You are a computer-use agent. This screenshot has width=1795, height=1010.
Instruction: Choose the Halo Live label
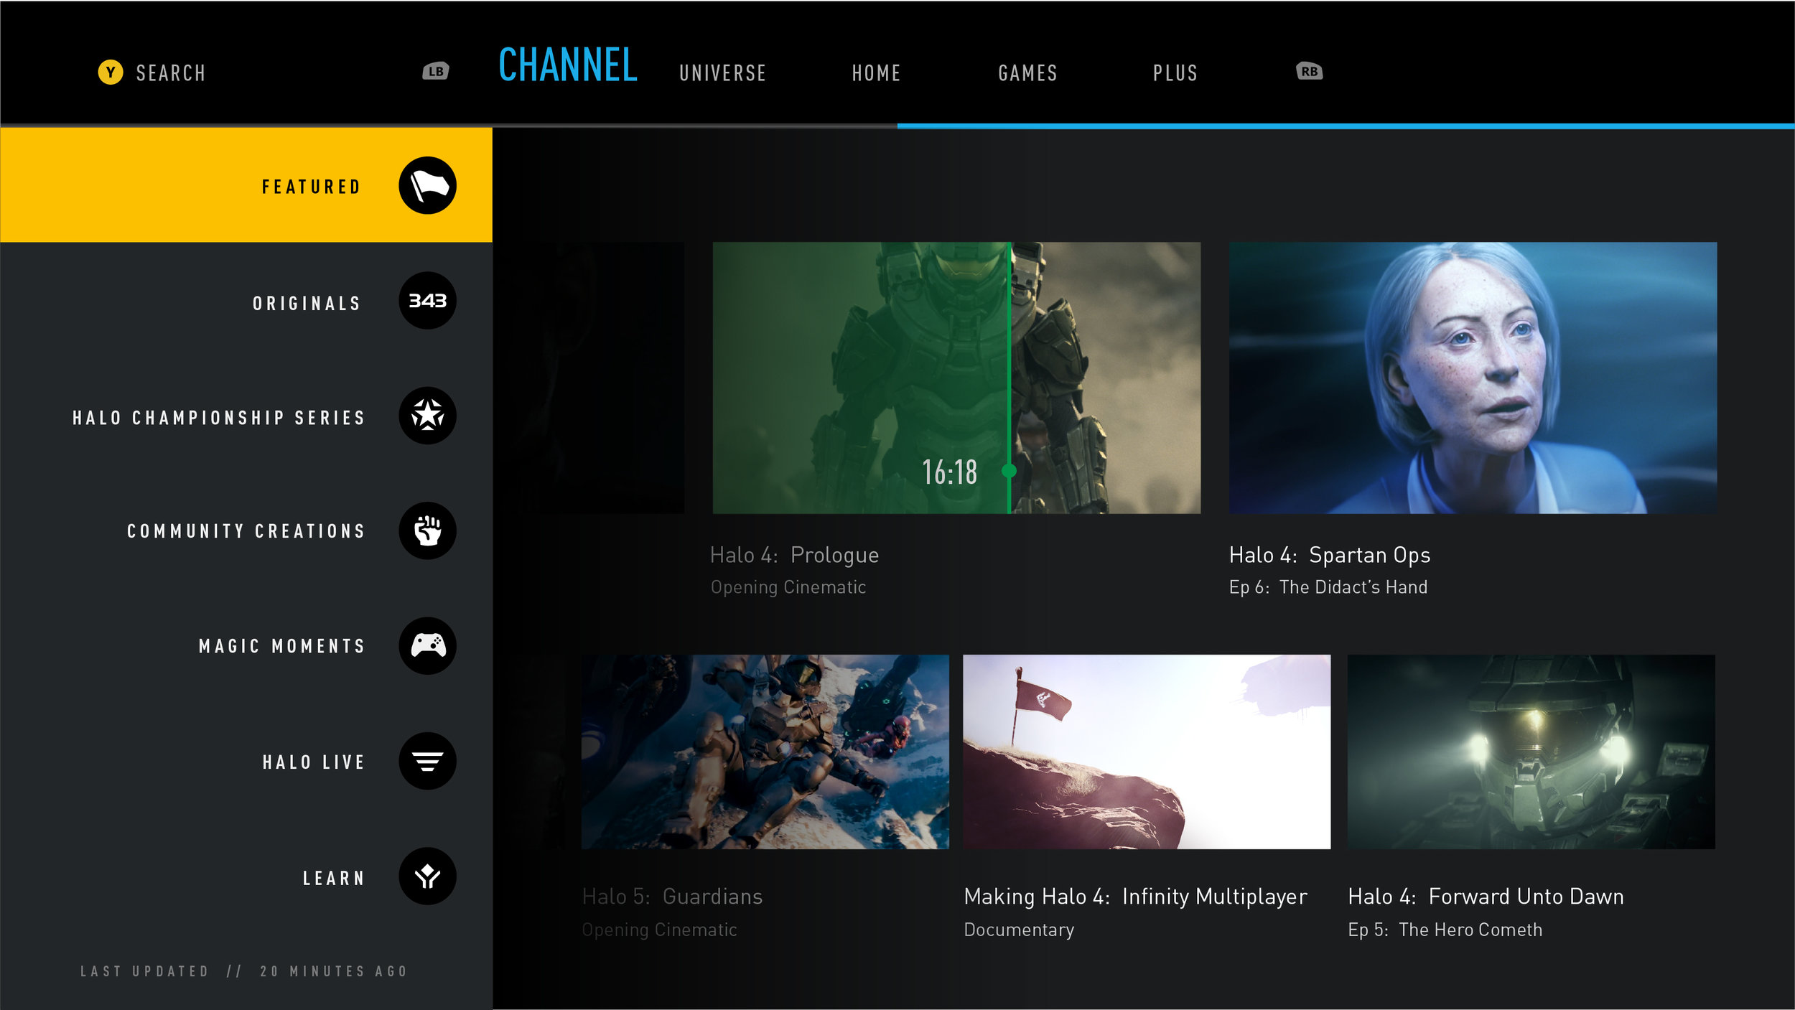[314, 762]
